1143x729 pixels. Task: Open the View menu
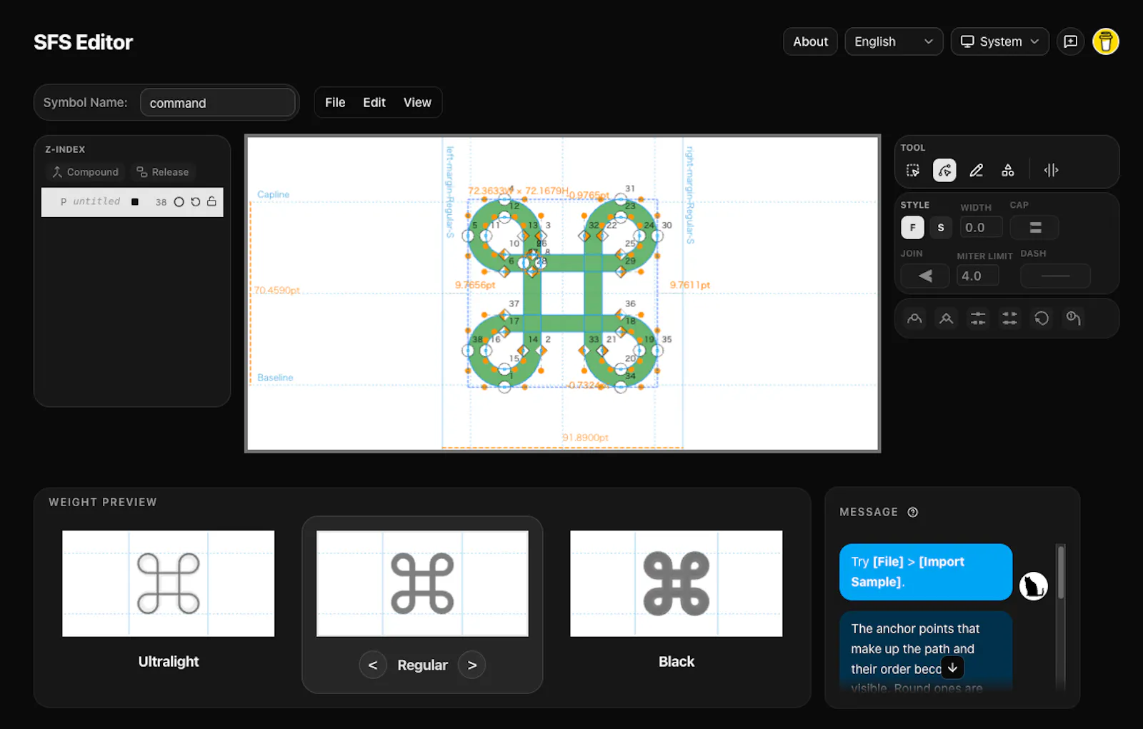click(x=417, y=102)
